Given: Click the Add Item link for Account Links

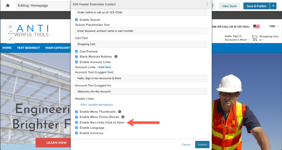Looking at the screenshot, I should 105,67.
